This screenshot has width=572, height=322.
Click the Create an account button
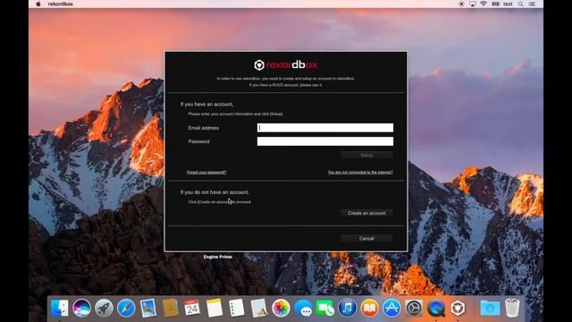366,213
